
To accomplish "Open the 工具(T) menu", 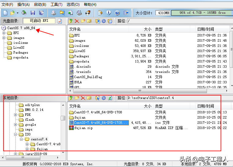I will pyautogui.click(x=56, y=5).
